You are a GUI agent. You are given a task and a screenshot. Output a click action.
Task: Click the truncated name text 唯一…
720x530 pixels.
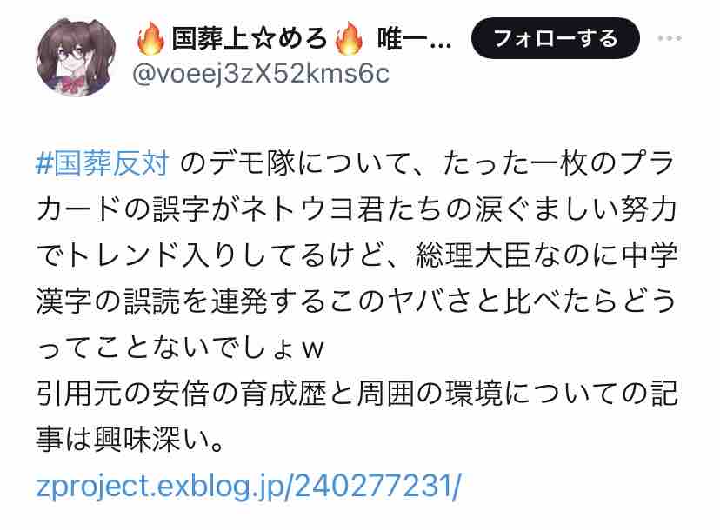click(414, 38)
